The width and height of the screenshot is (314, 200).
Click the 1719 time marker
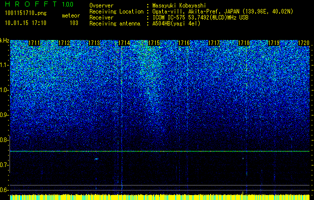point(274,43)
